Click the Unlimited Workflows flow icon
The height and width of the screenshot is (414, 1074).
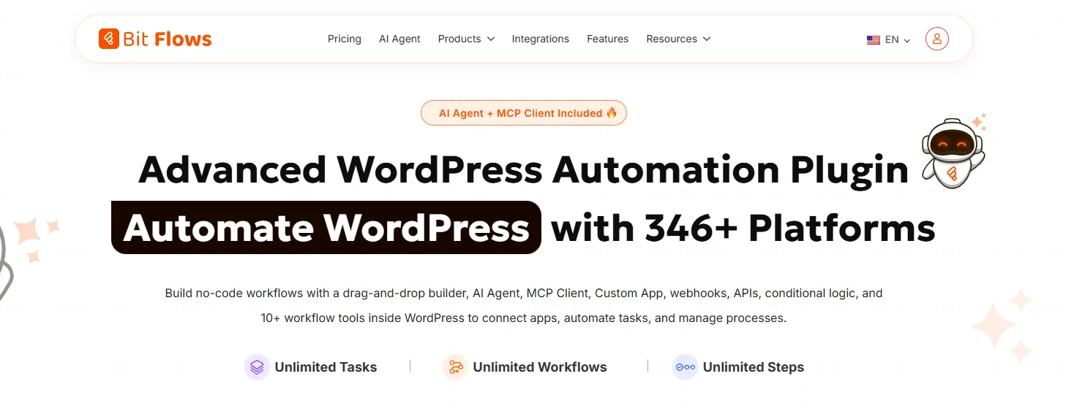pos(455,367)
